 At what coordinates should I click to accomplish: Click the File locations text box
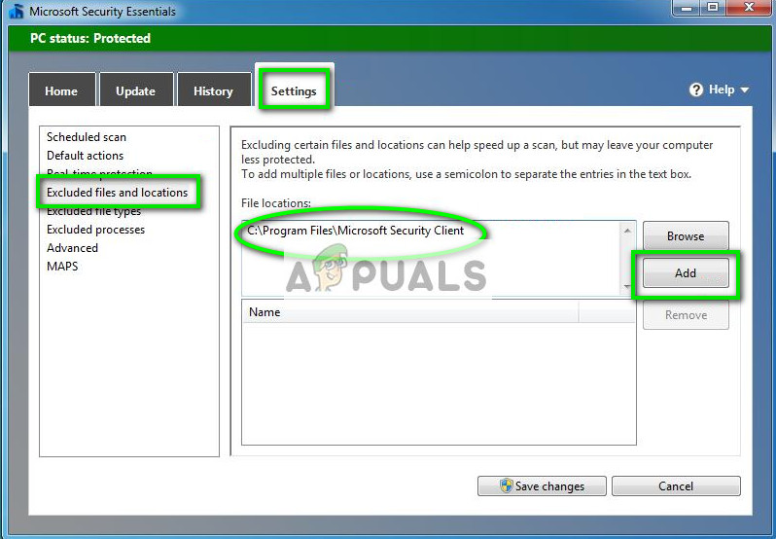click(431, 258)
